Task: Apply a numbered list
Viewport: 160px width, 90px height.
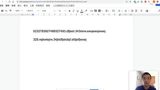Action: coord(119,11)
